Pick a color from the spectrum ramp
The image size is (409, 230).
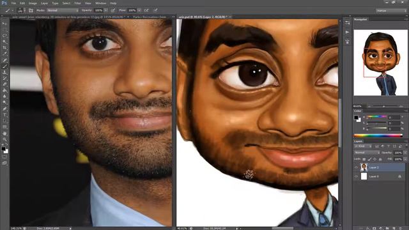pos(378,135)
